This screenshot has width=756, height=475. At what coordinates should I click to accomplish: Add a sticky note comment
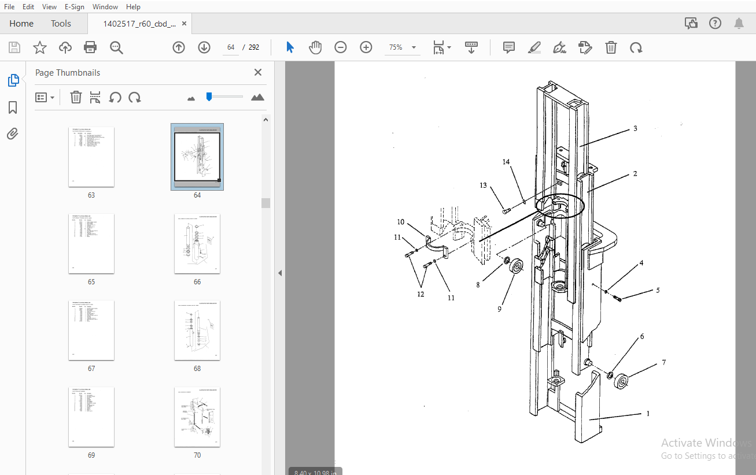click(509, 47)
